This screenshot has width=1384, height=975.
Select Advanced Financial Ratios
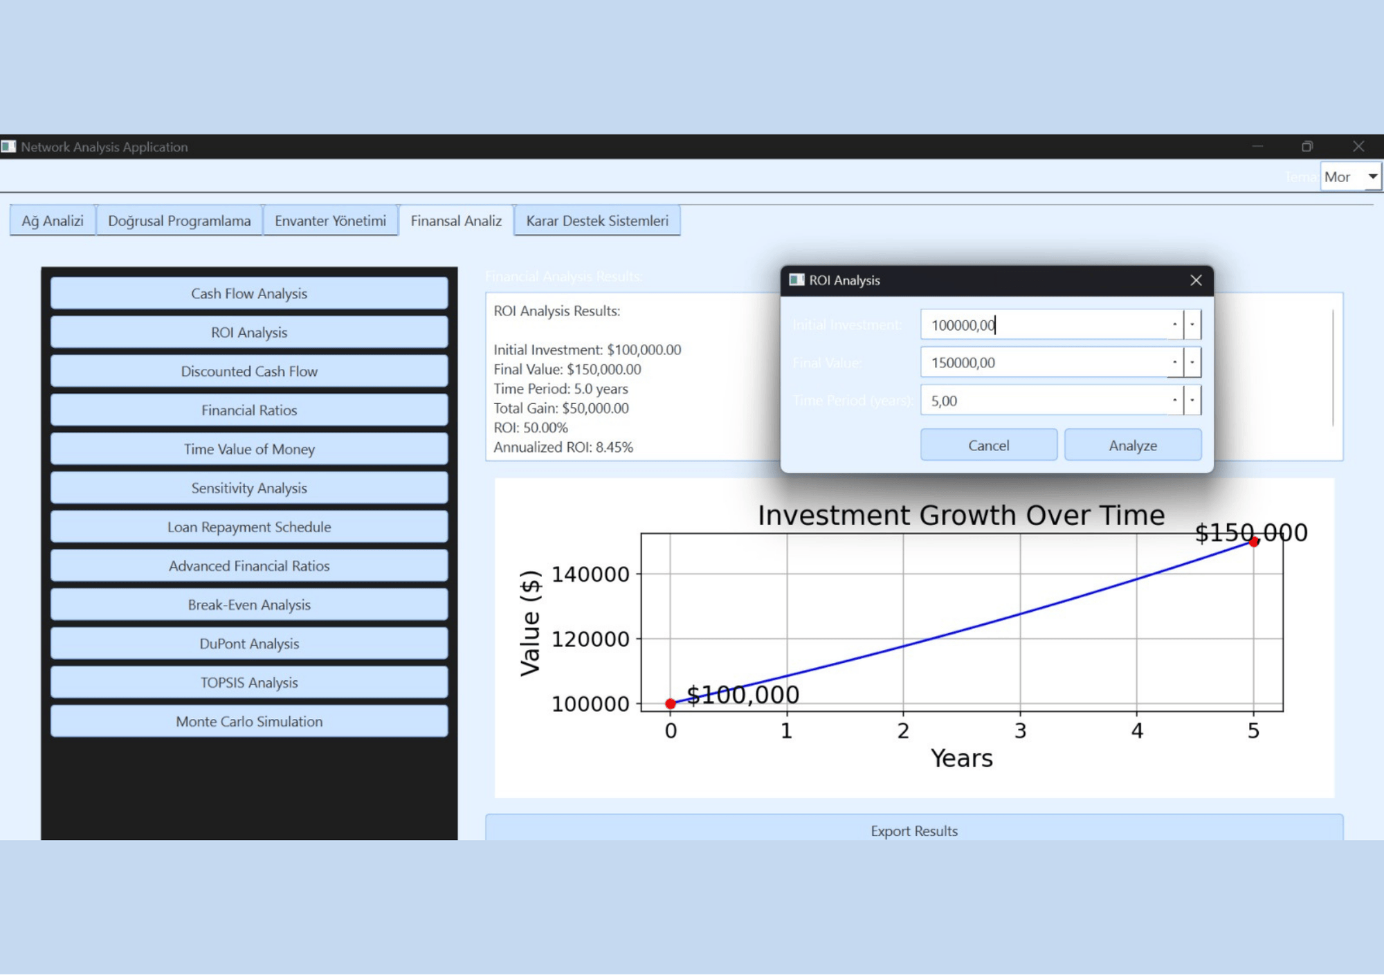[x=249, y=565]
